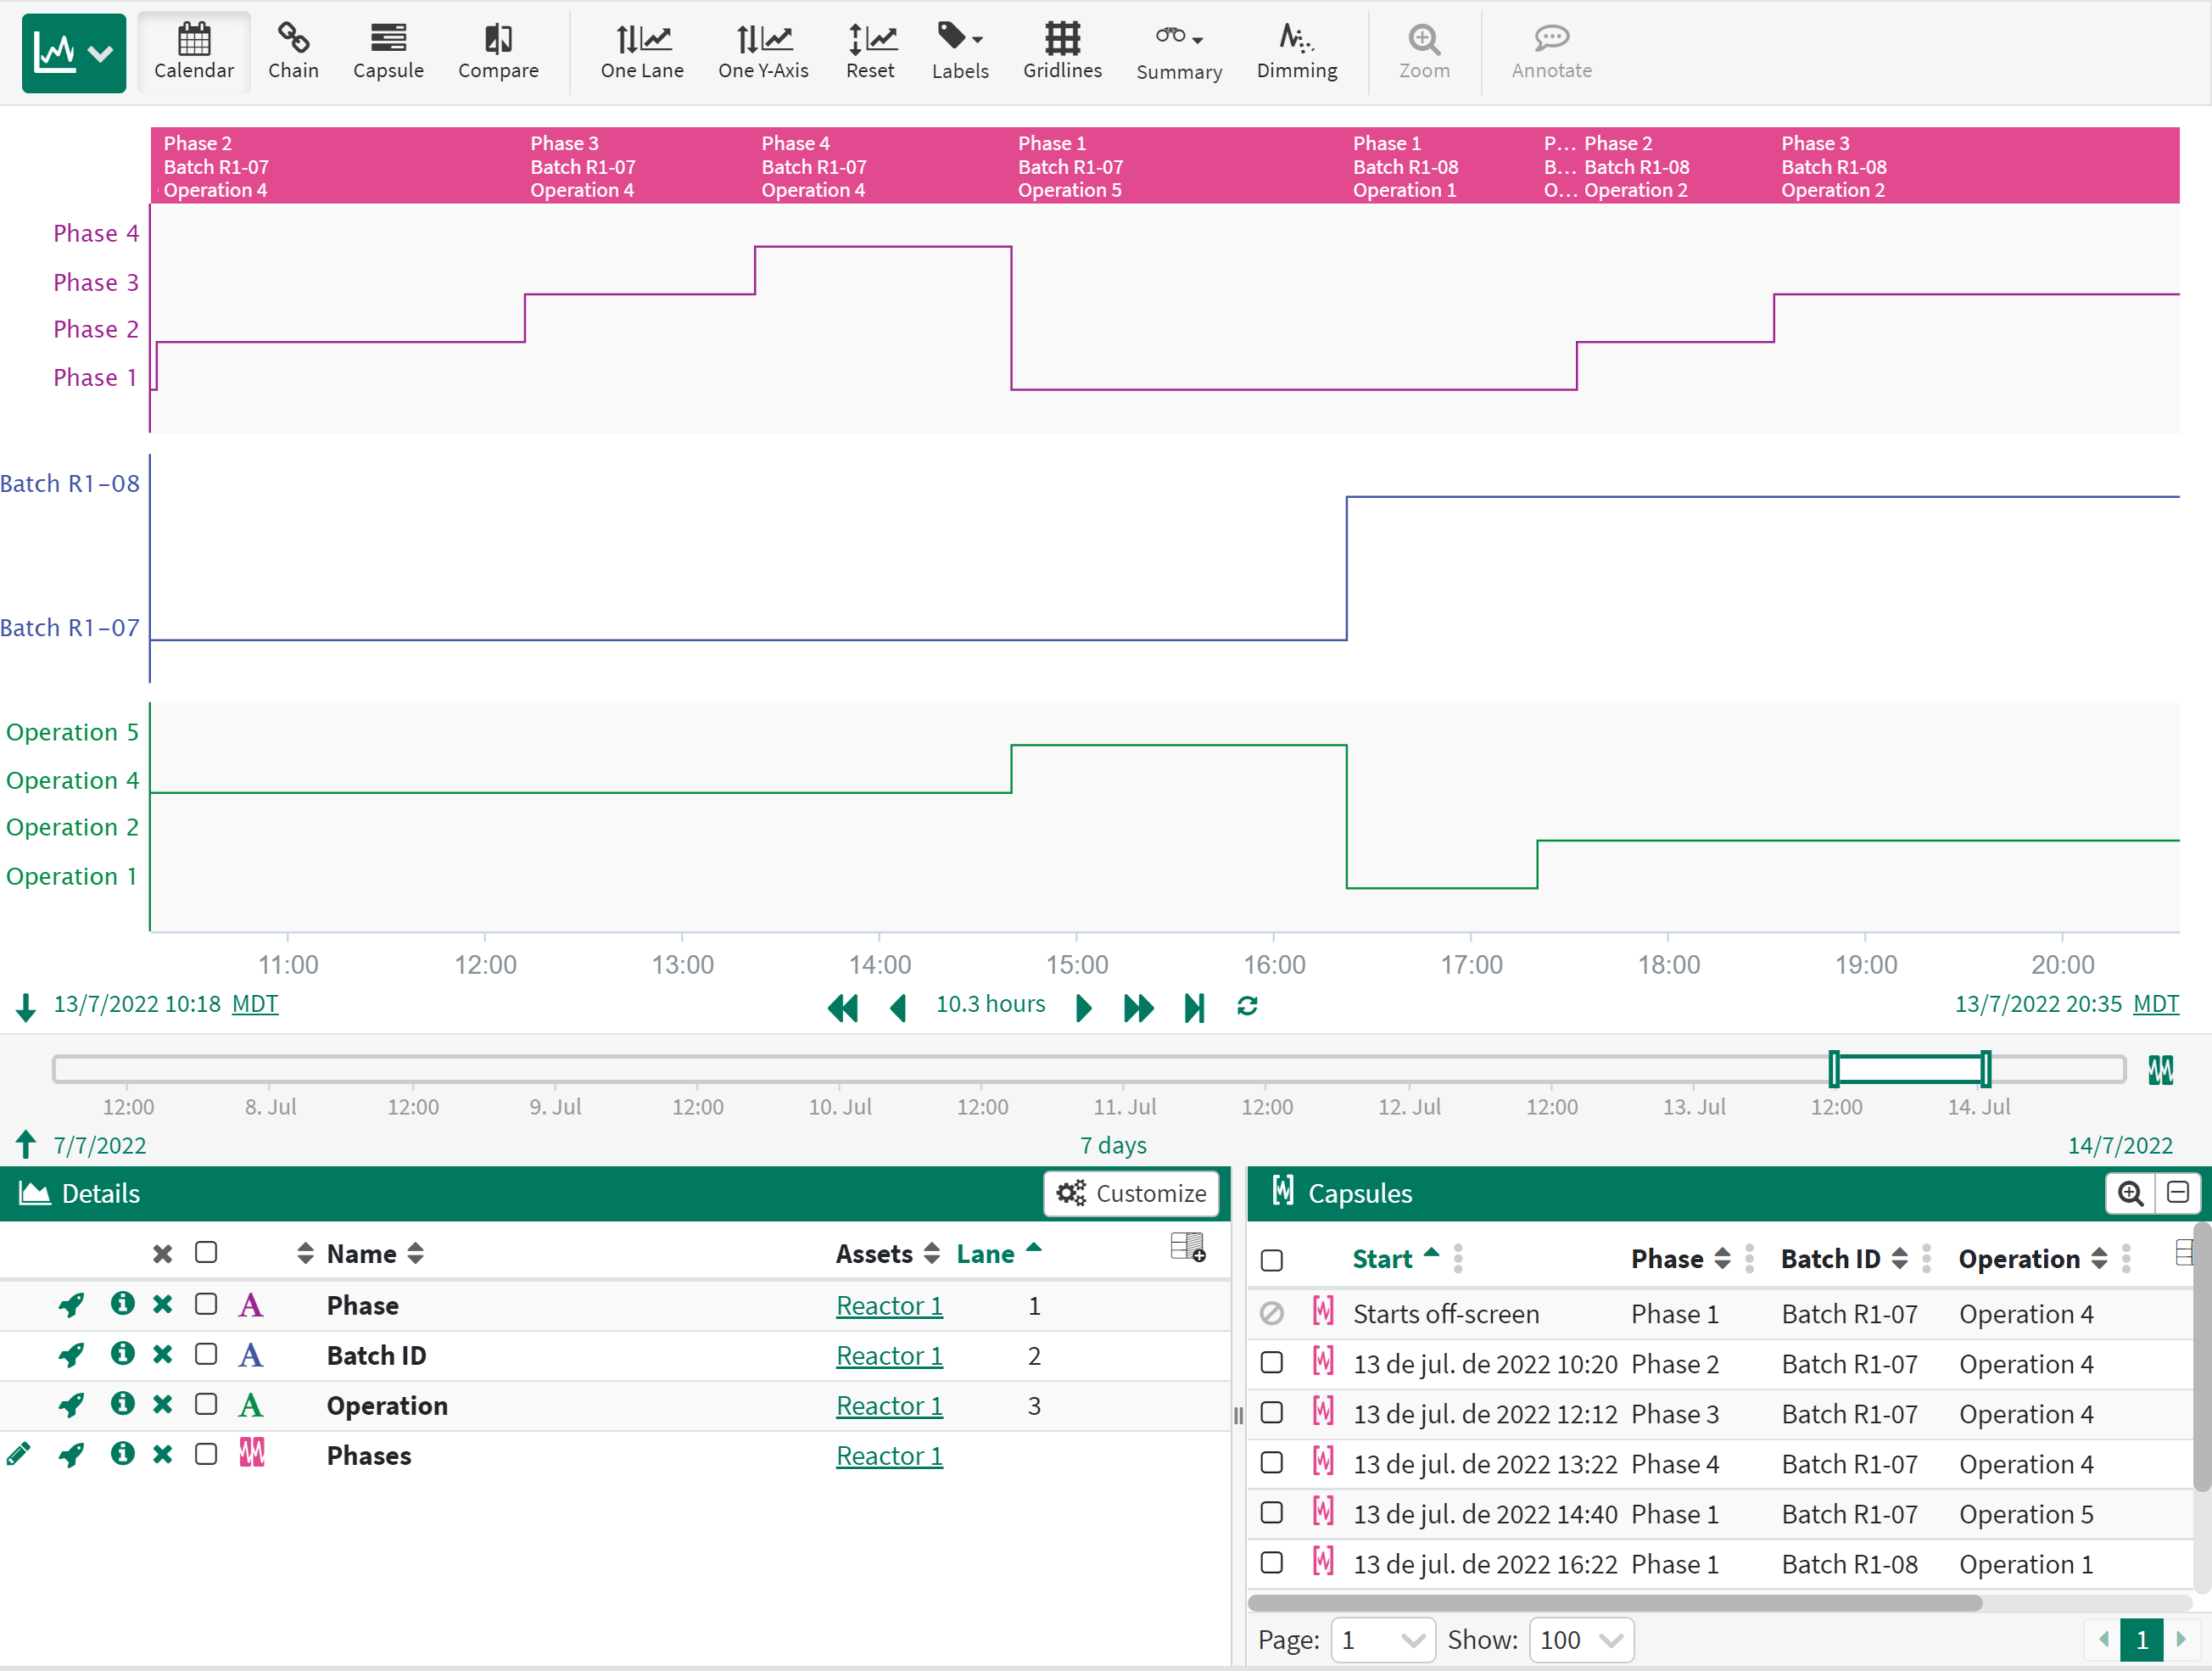Remove the Operation signal with X icon
This screenshot has height=1671, width=2212.
tap(162, 1405)
